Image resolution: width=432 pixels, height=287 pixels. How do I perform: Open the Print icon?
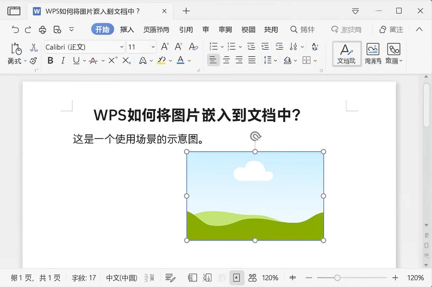pyautogui.click(x=42, y=30)
